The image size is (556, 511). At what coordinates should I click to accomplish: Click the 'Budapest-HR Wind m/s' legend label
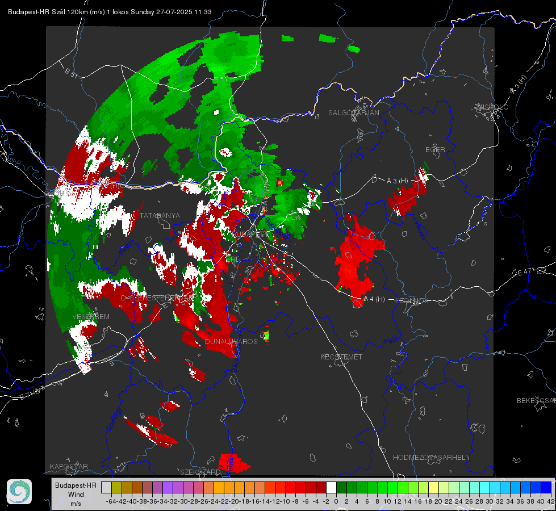[76, 494]
